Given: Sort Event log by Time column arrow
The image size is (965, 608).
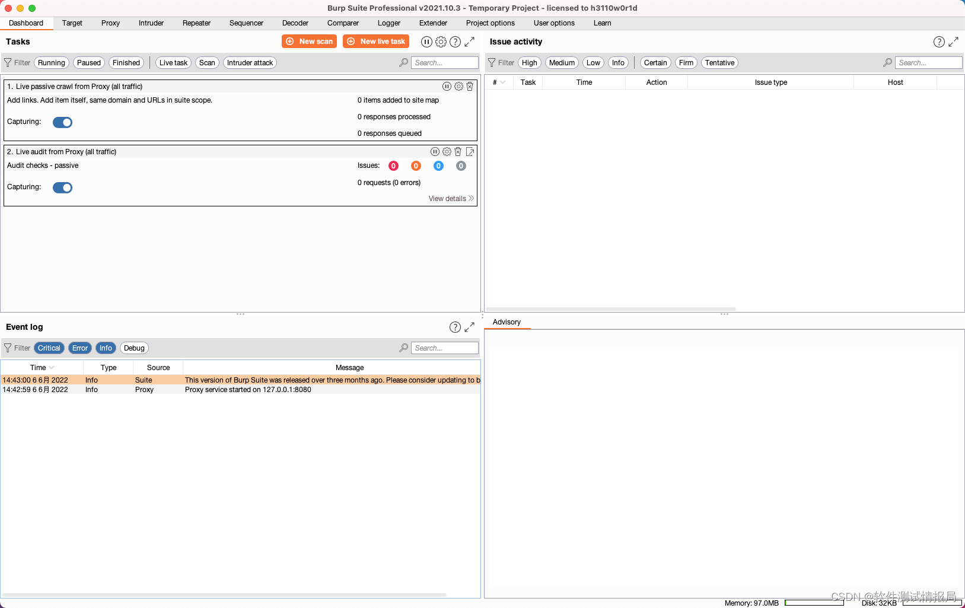Looking at the screenshot, I should (52, 368).
